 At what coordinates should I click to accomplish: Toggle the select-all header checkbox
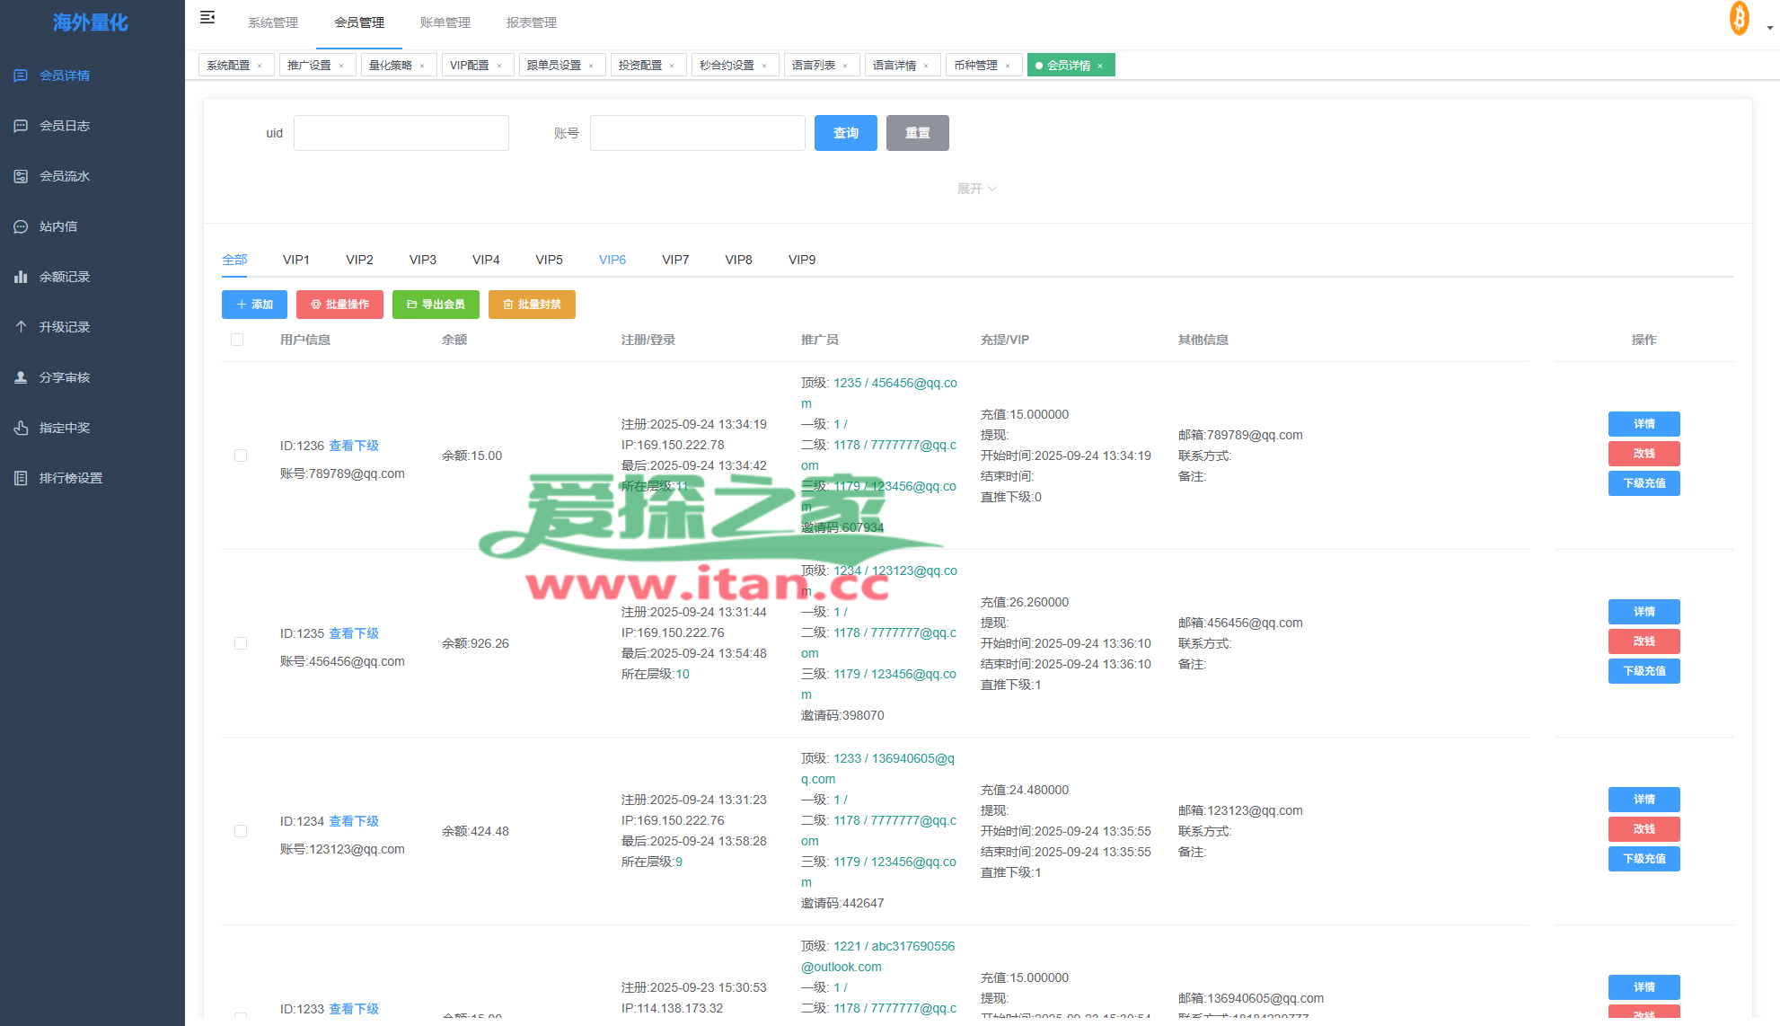coord(237,340)
